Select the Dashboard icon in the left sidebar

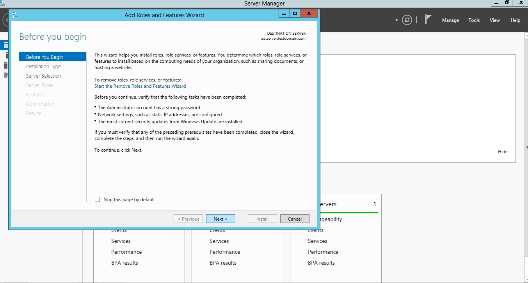tap(5, 45)
